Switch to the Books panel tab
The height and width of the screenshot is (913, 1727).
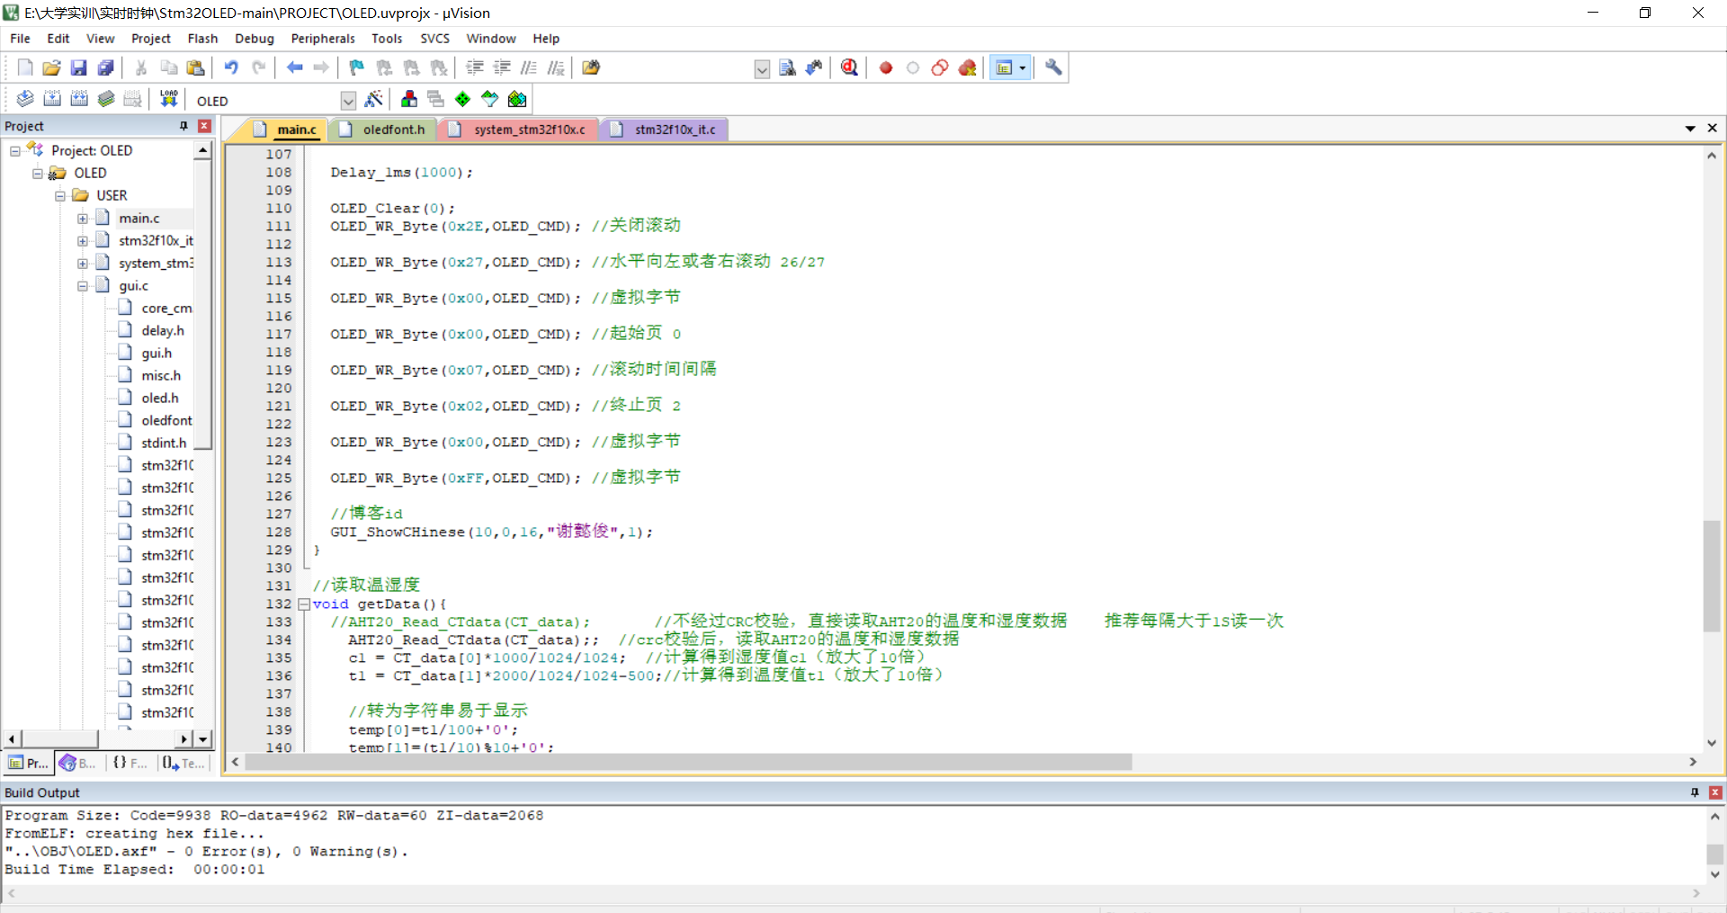coord(78,763)
